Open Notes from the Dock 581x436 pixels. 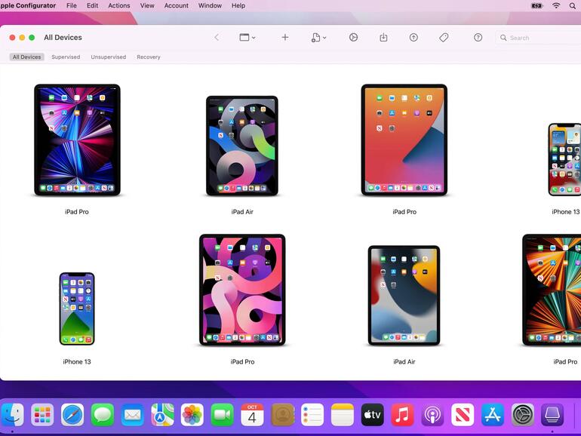click(343, 415)
